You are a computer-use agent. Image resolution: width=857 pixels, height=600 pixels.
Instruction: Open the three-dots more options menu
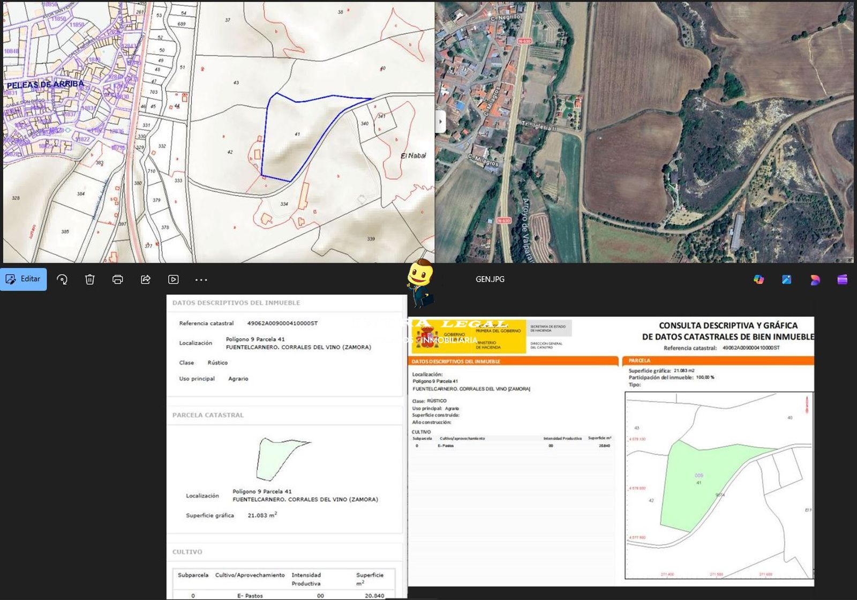pyautogui.click(x=201, y=279)
